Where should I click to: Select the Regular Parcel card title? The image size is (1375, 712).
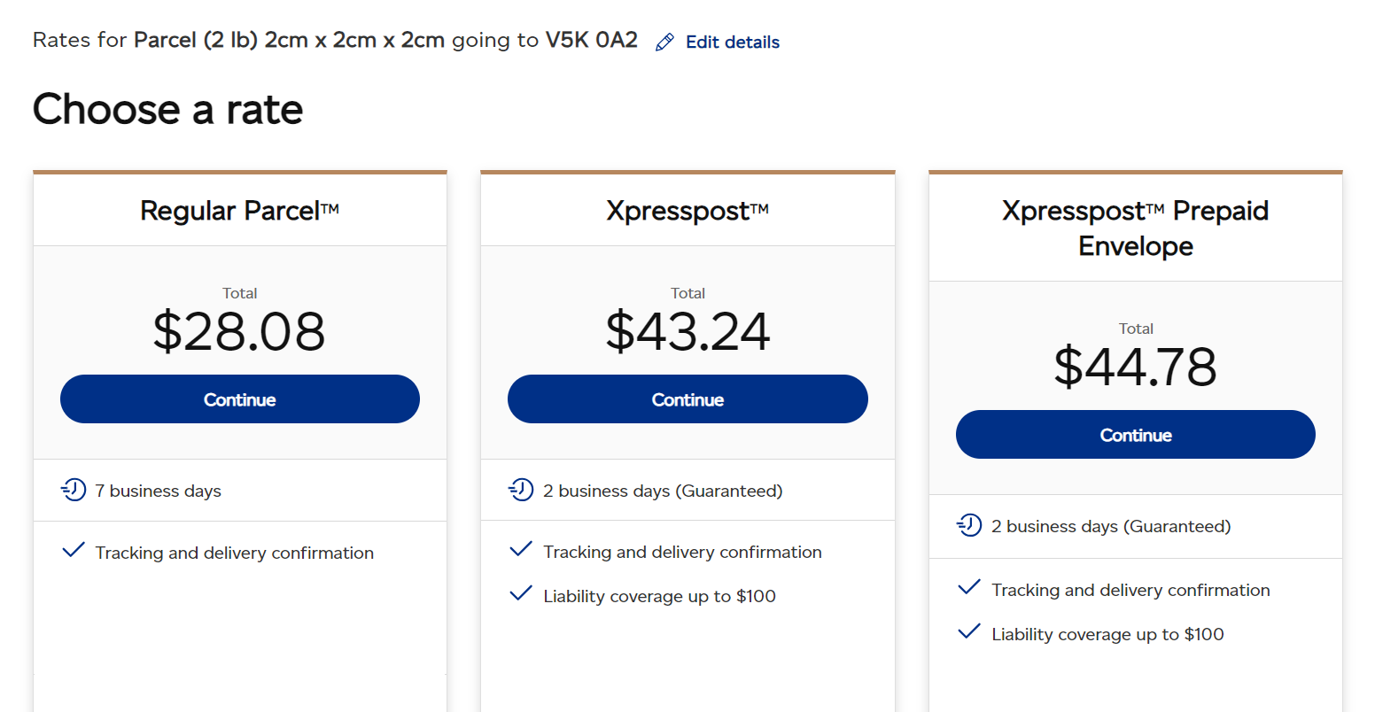[x=239, y=211]
